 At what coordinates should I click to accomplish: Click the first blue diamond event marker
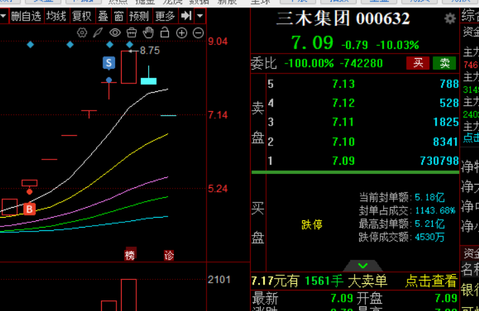pyautogui.click(x=30, y=44)
